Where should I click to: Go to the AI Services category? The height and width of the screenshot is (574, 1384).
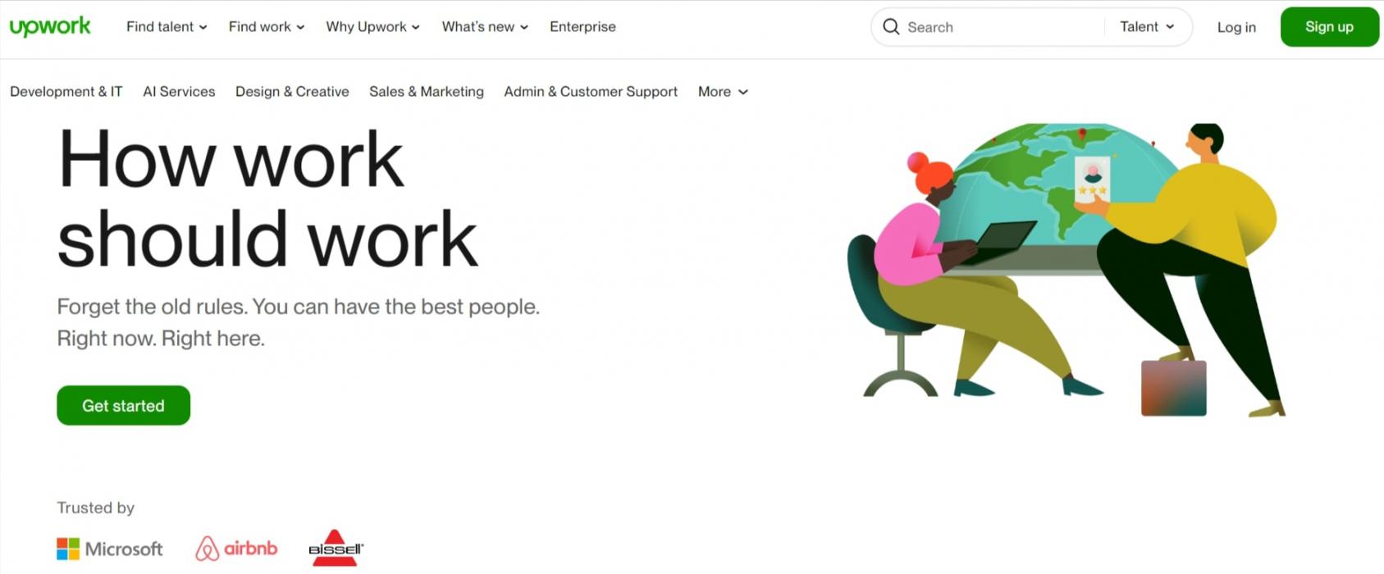[179, 92]
